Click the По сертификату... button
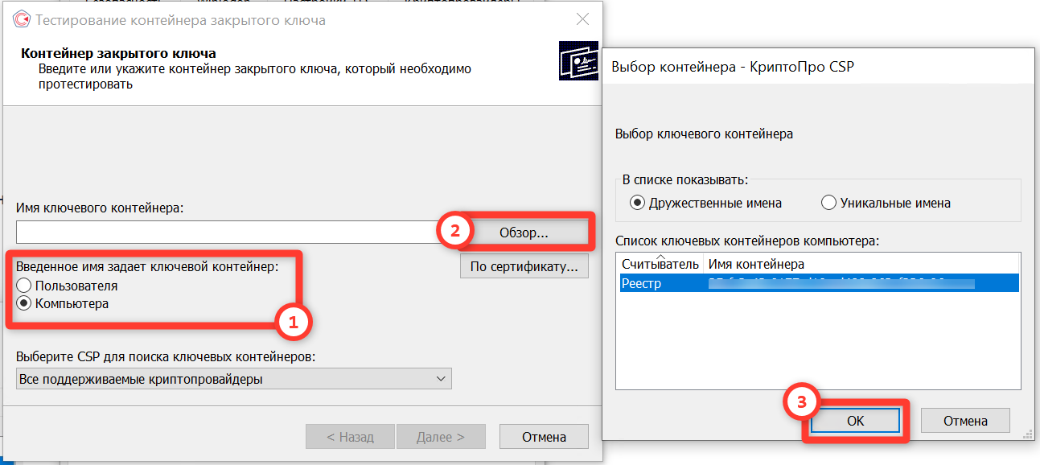Viewport: 1040px width, 465px height. 524,266
